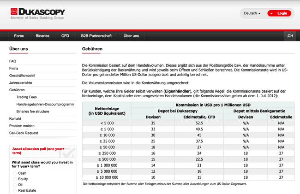Click the value 52.5 in the table
Viewport: 300px width, 194px height.
(x=199, y=123)
